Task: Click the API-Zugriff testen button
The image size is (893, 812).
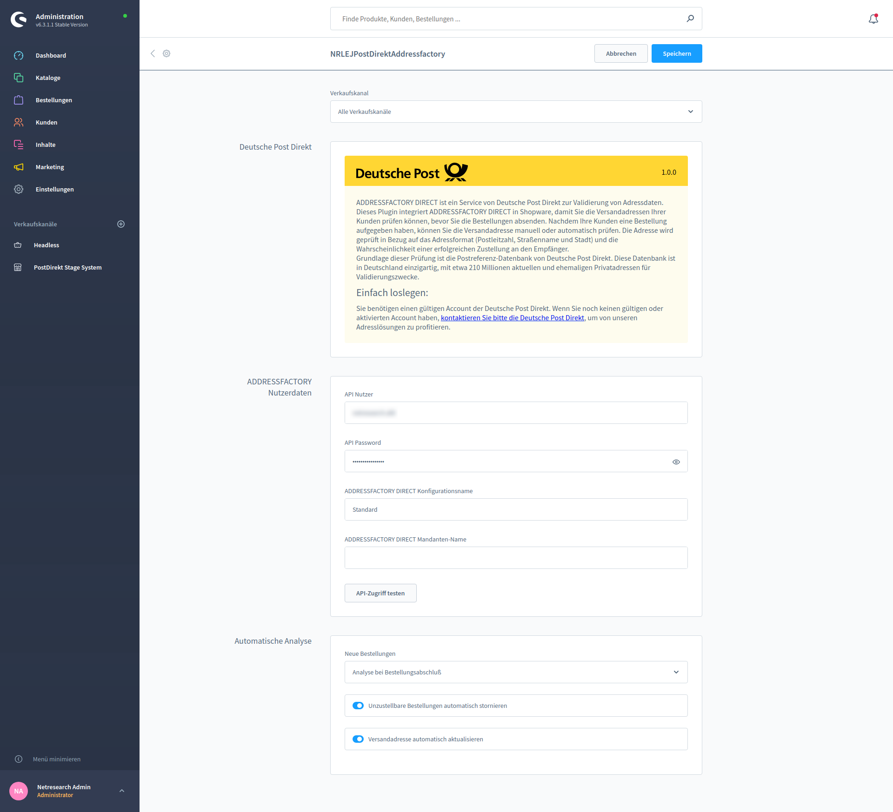Action: [x=380, y=593]
